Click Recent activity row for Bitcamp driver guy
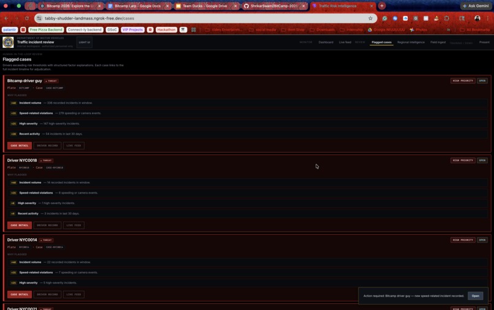 pyautogui.click(x=248, y=134)
